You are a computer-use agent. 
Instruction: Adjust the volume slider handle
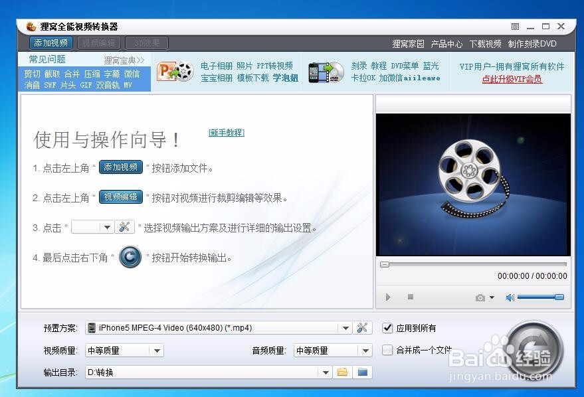pyautogui.click(x=559, y=297)
